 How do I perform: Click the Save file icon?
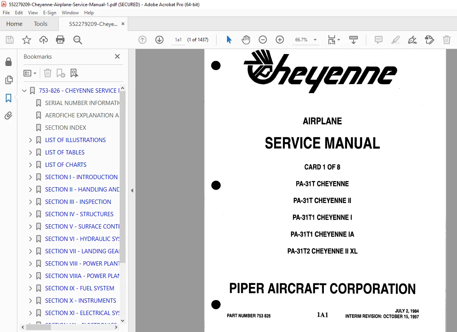click(10, 40)
